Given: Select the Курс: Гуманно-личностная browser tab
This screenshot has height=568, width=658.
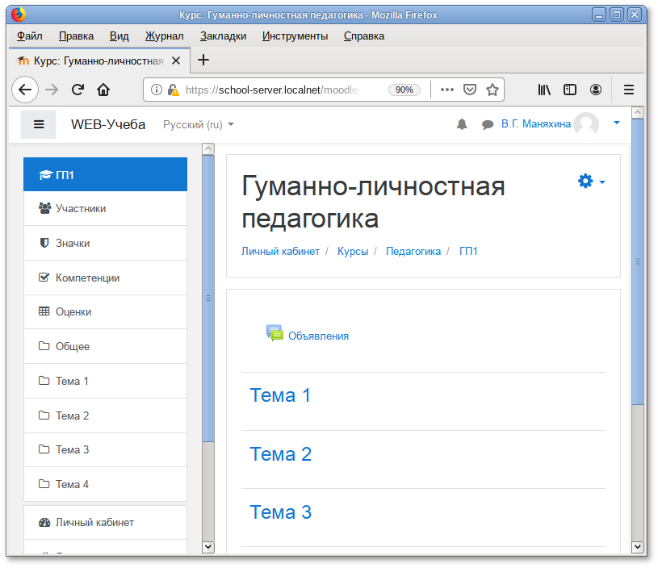Looking at the screenshot, I should tap(99, 61).
